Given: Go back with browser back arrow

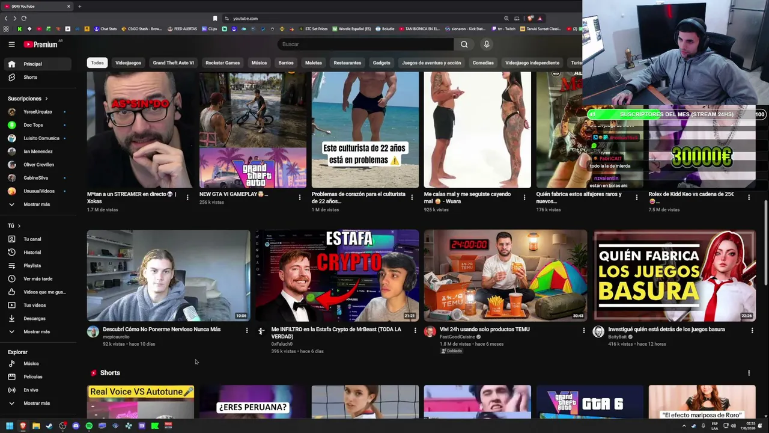Looking at the screenshot, I should click(x=7, y=19).
